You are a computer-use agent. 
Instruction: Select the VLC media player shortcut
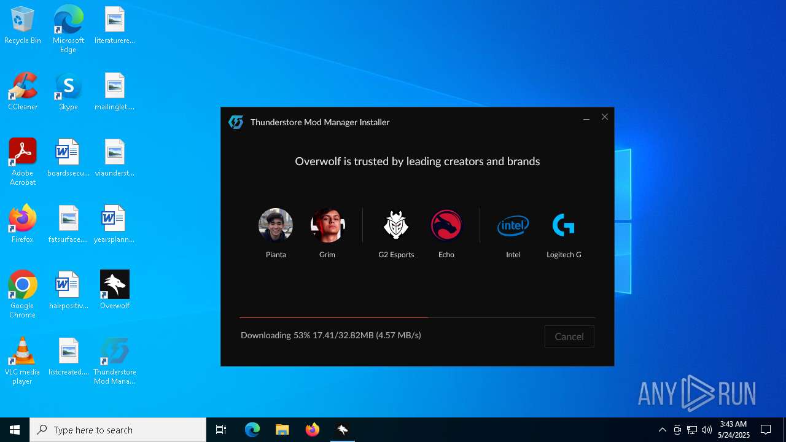pos(23,361)
